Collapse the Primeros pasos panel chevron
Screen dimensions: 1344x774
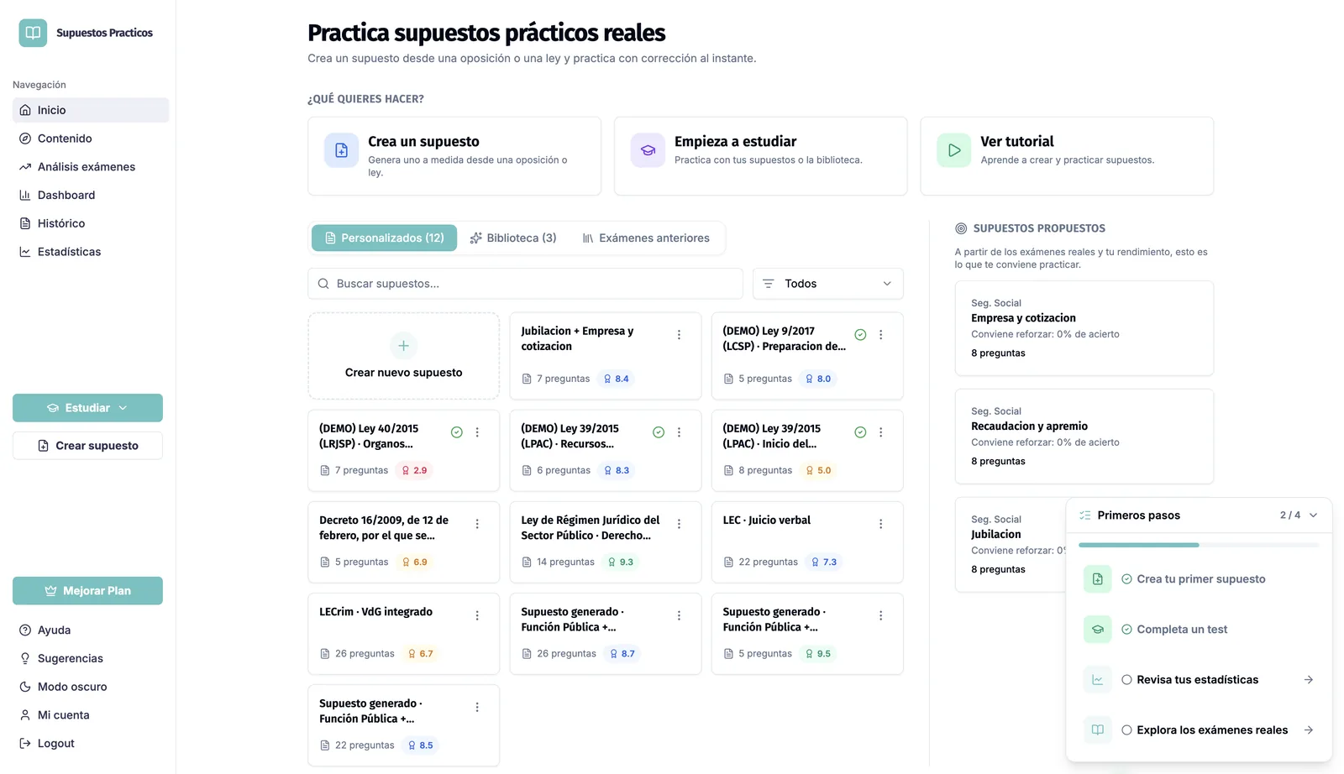(1313, 515)
